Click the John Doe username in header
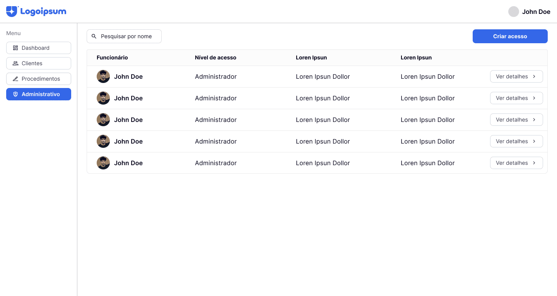 [x=536, y=12]
